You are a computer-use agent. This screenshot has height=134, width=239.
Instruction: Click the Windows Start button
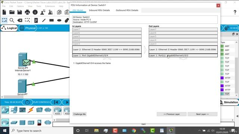click(x=4, y=131)
